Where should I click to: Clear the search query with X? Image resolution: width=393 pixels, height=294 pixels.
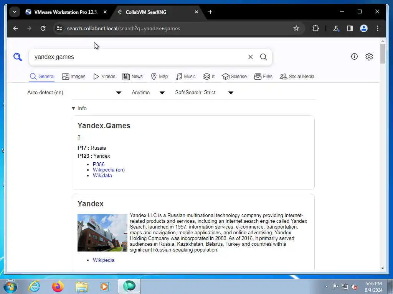250,57
